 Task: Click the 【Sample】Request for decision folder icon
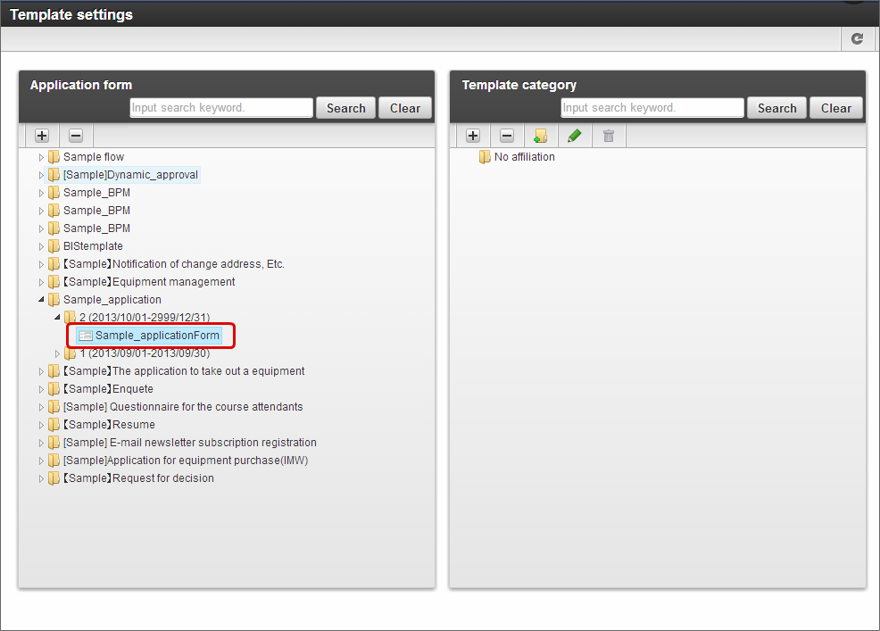[x=54, y=478]
